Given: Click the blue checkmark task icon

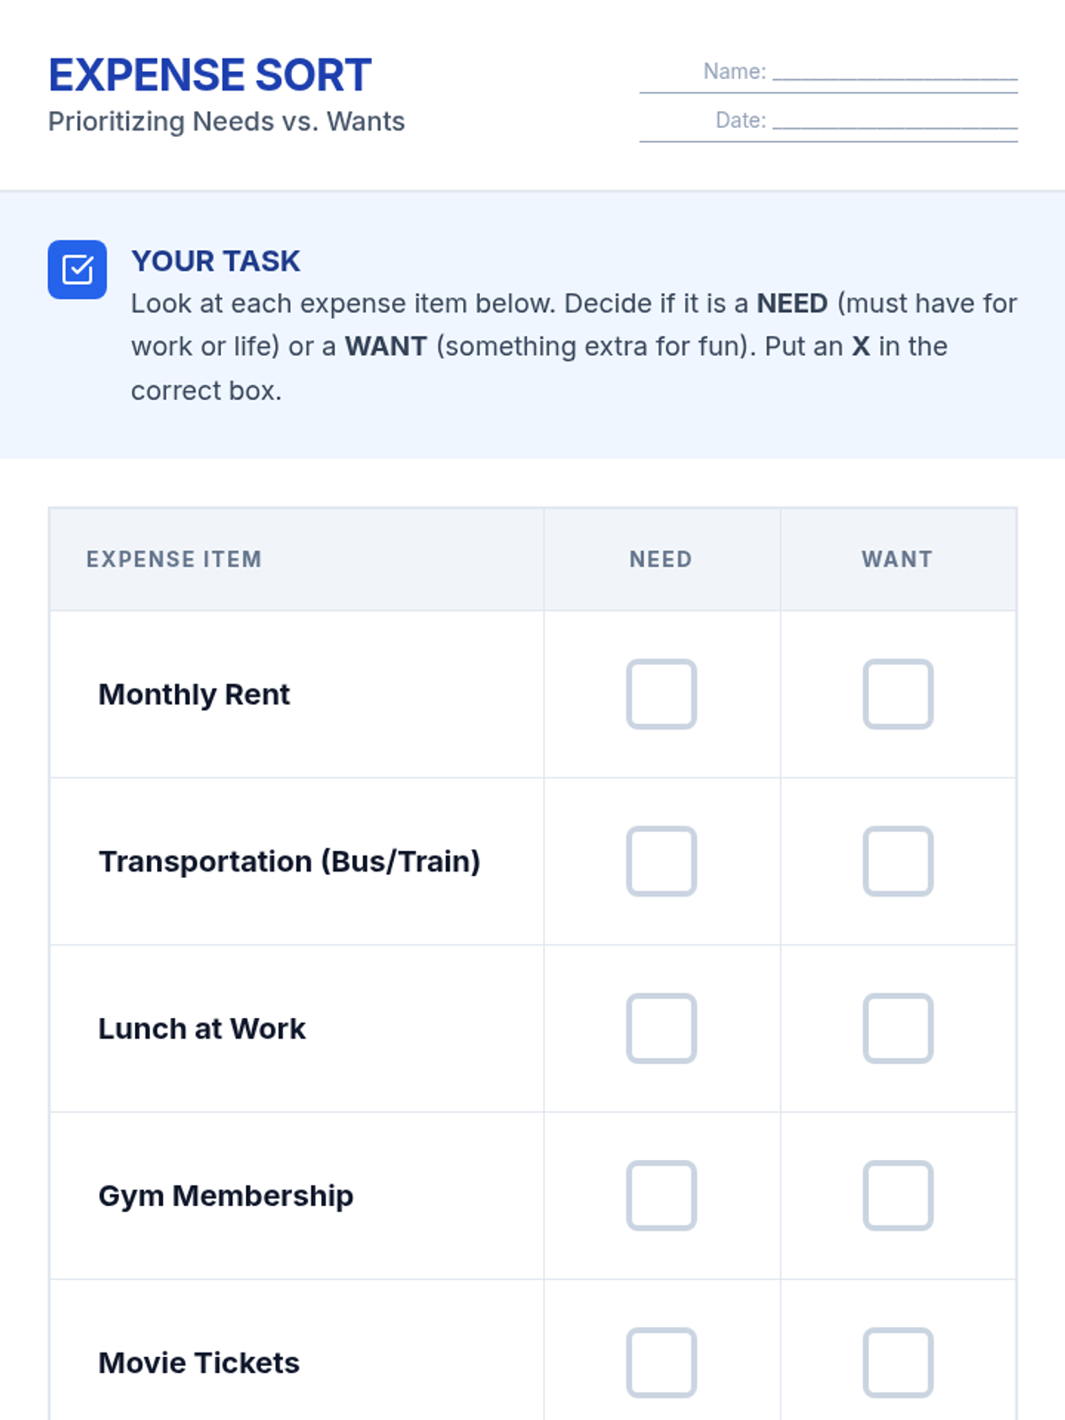Looking at the screenshot, I should click(77, 269).
